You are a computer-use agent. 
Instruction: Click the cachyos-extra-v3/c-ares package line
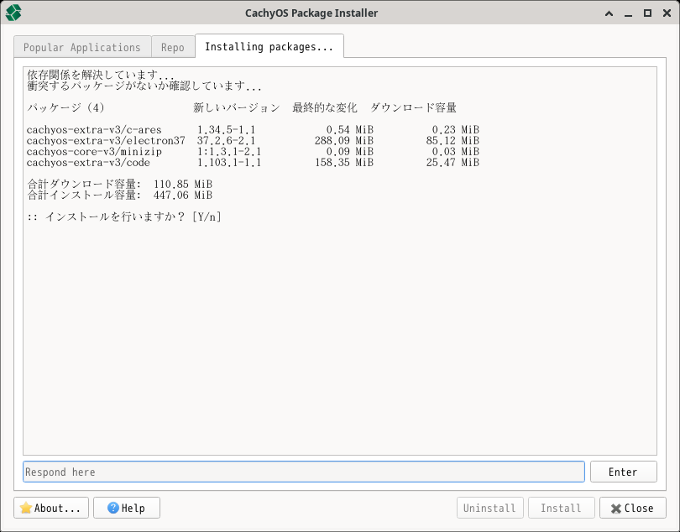pyautogui.click(x=253, y=129)
